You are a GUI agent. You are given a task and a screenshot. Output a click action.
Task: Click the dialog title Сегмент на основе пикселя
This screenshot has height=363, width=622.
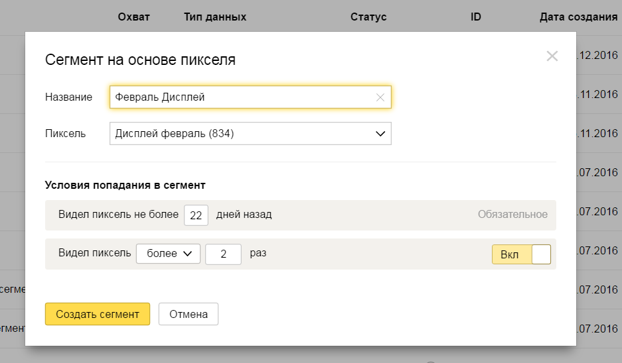(x=140, y=60)
